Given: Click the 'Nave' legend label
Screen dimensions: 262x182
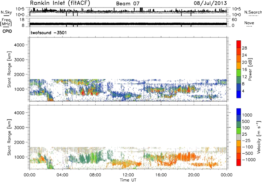Looking at the screenshot, I should (249, 23).
